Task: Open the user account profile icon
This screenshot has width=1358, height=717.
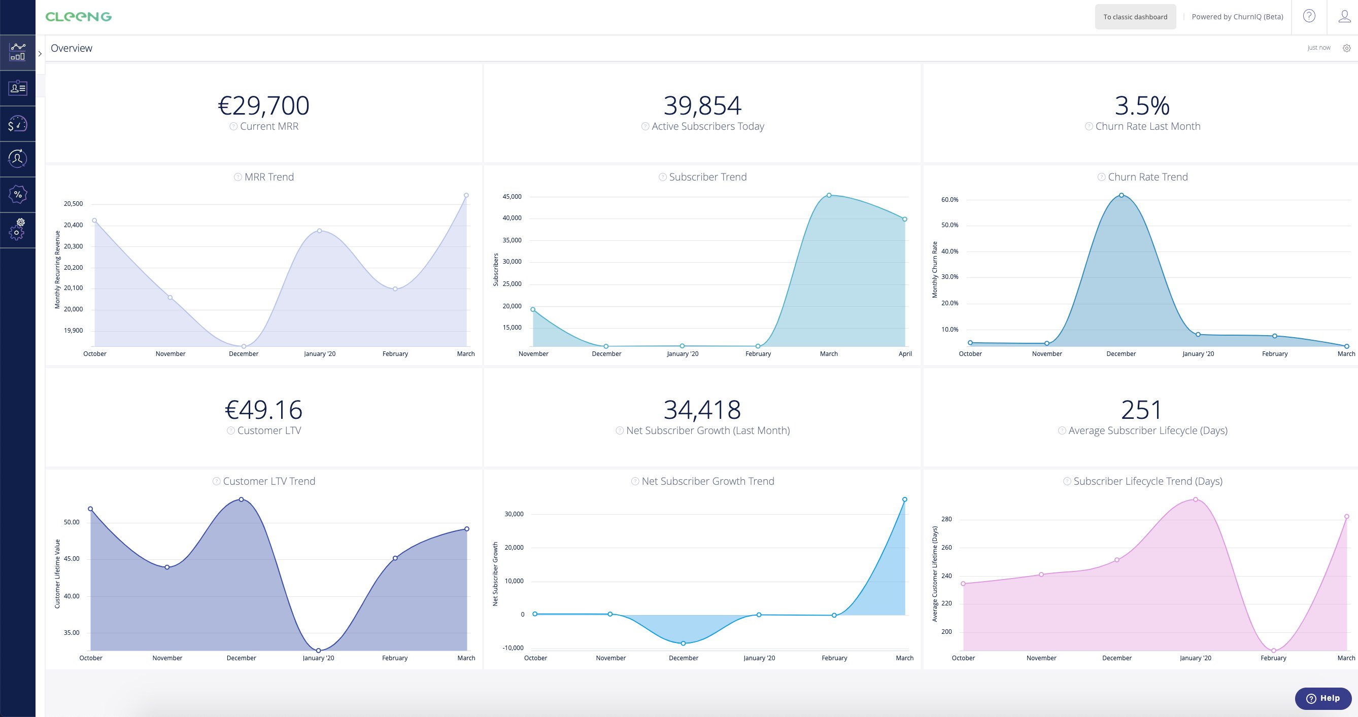Action: click(x=1344, y=16)
